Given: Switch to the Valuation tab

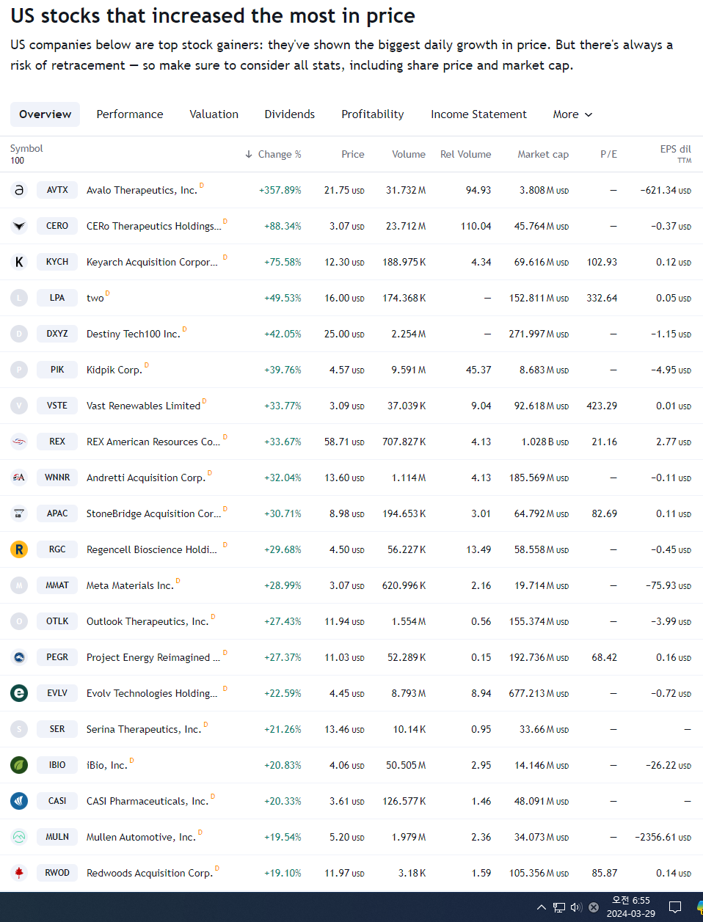Looking at the screenshot, I should coord(214,114).
